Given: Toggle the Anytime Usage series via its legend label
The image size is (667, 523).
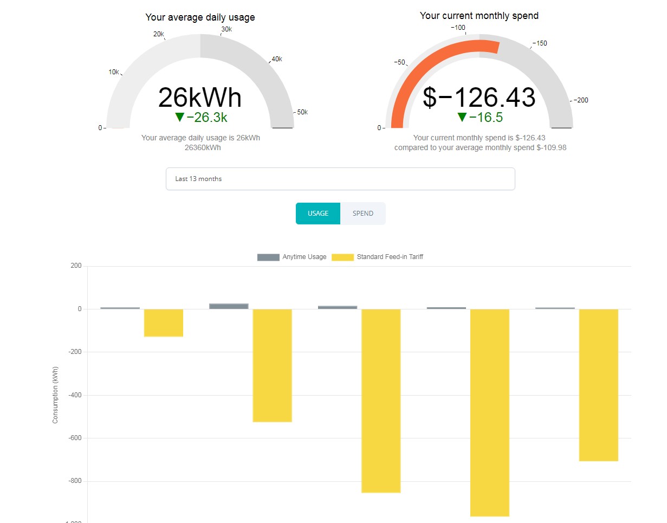Looking at the screenshot, I should pyautogui.click(x=304, y=257).
